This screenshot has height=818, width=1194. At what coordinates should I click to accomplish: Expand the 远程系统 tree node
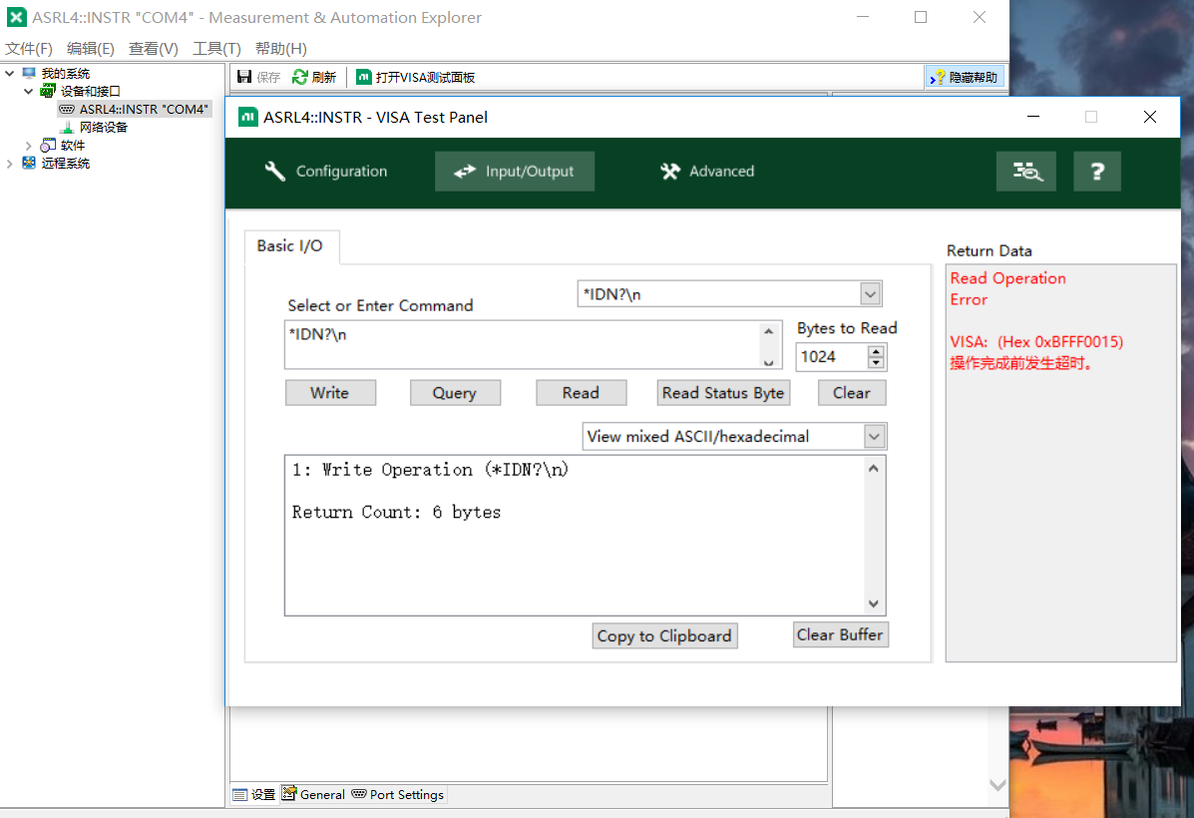click(10, 163)
